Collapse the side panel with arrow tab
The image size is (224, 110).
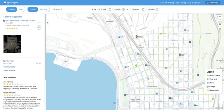(x=47, y=23)
